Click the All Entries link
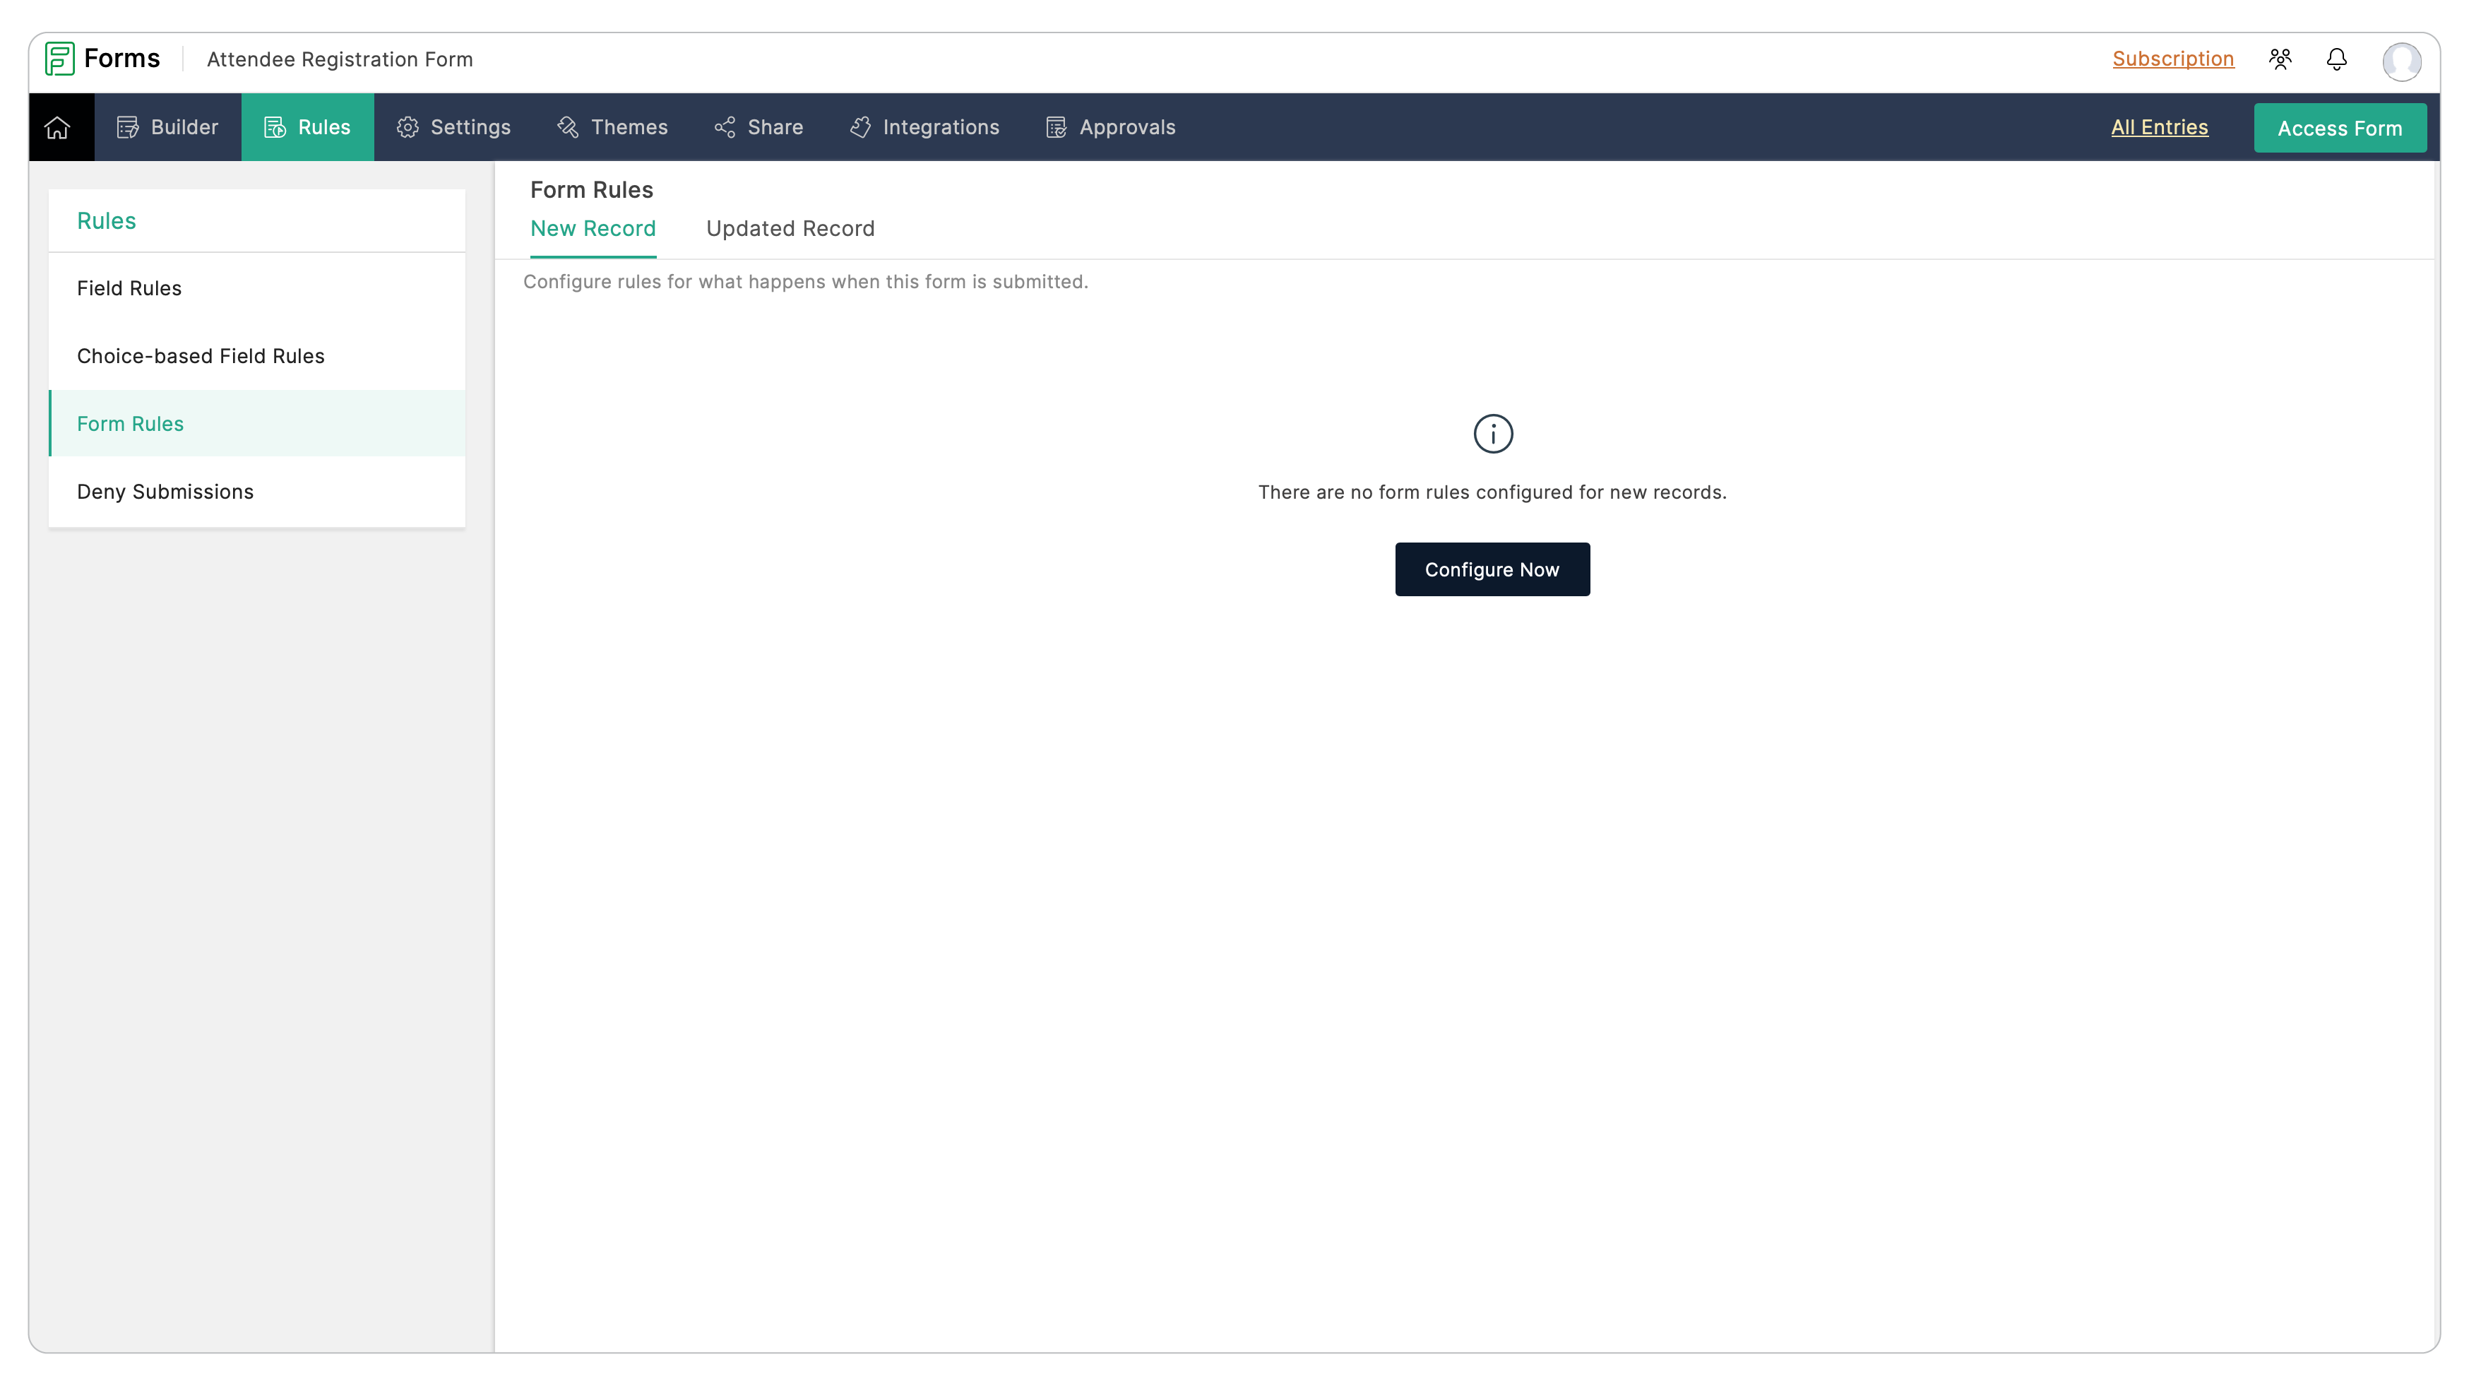 (x=2159, y=126)
